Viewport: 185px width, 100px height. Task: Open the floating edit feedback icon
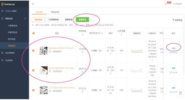point(180,93)
